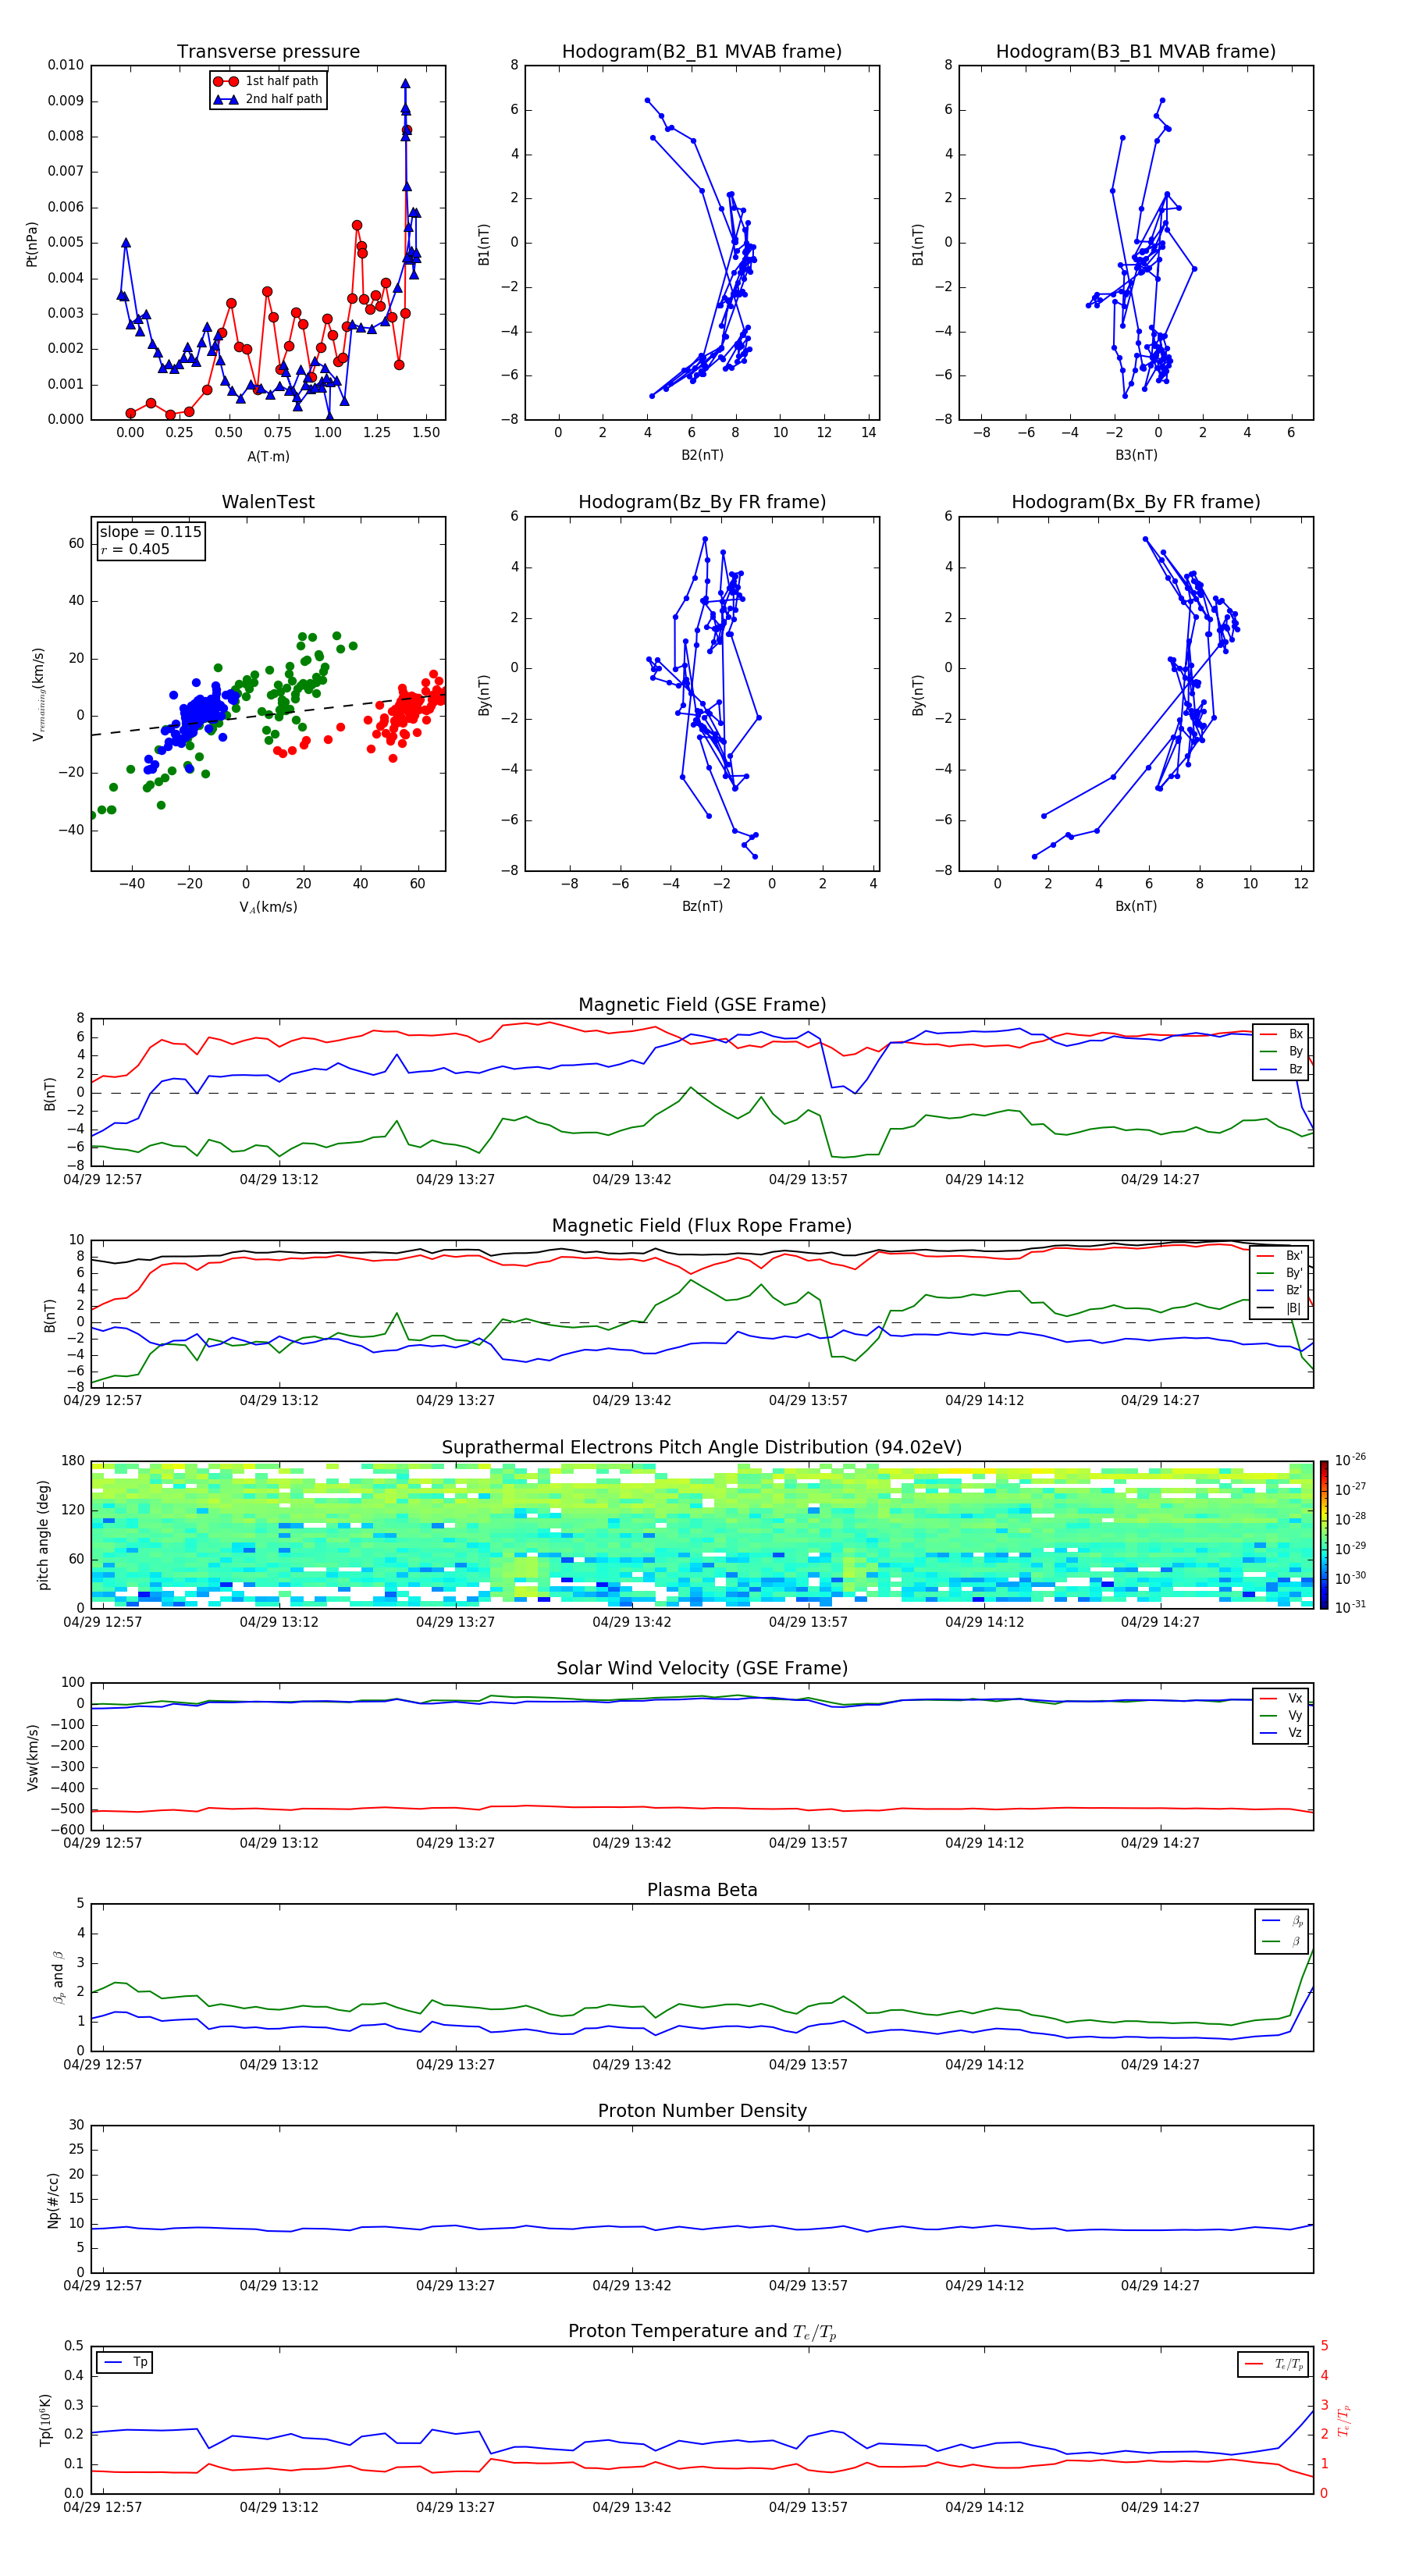This screenshot has height=2576, width=1405.
Task: Select the "Bx" entry in GSE legend
Action: click(x=1281, y=1034)
